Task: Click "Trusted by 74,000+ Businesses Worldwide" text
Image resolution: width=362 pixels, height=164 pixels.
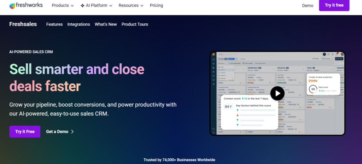Action: (x=179, y=160)
